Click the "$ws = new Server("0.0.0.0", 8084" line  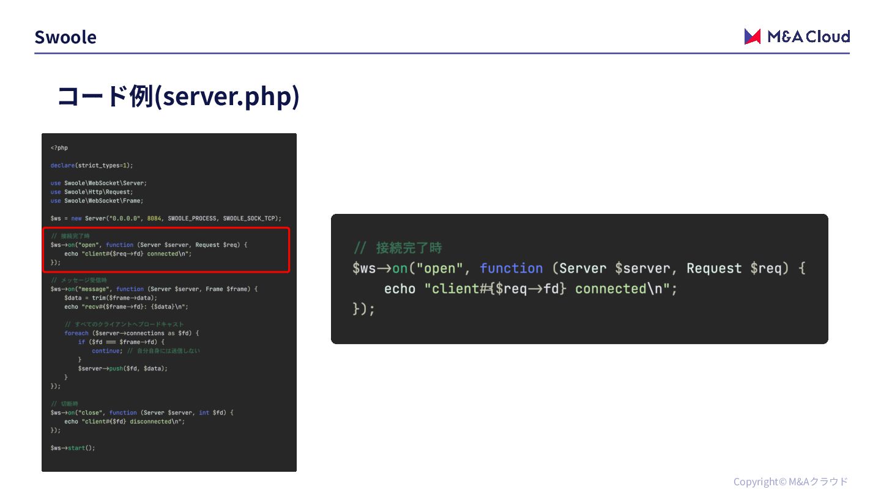(x=166, y=218)
